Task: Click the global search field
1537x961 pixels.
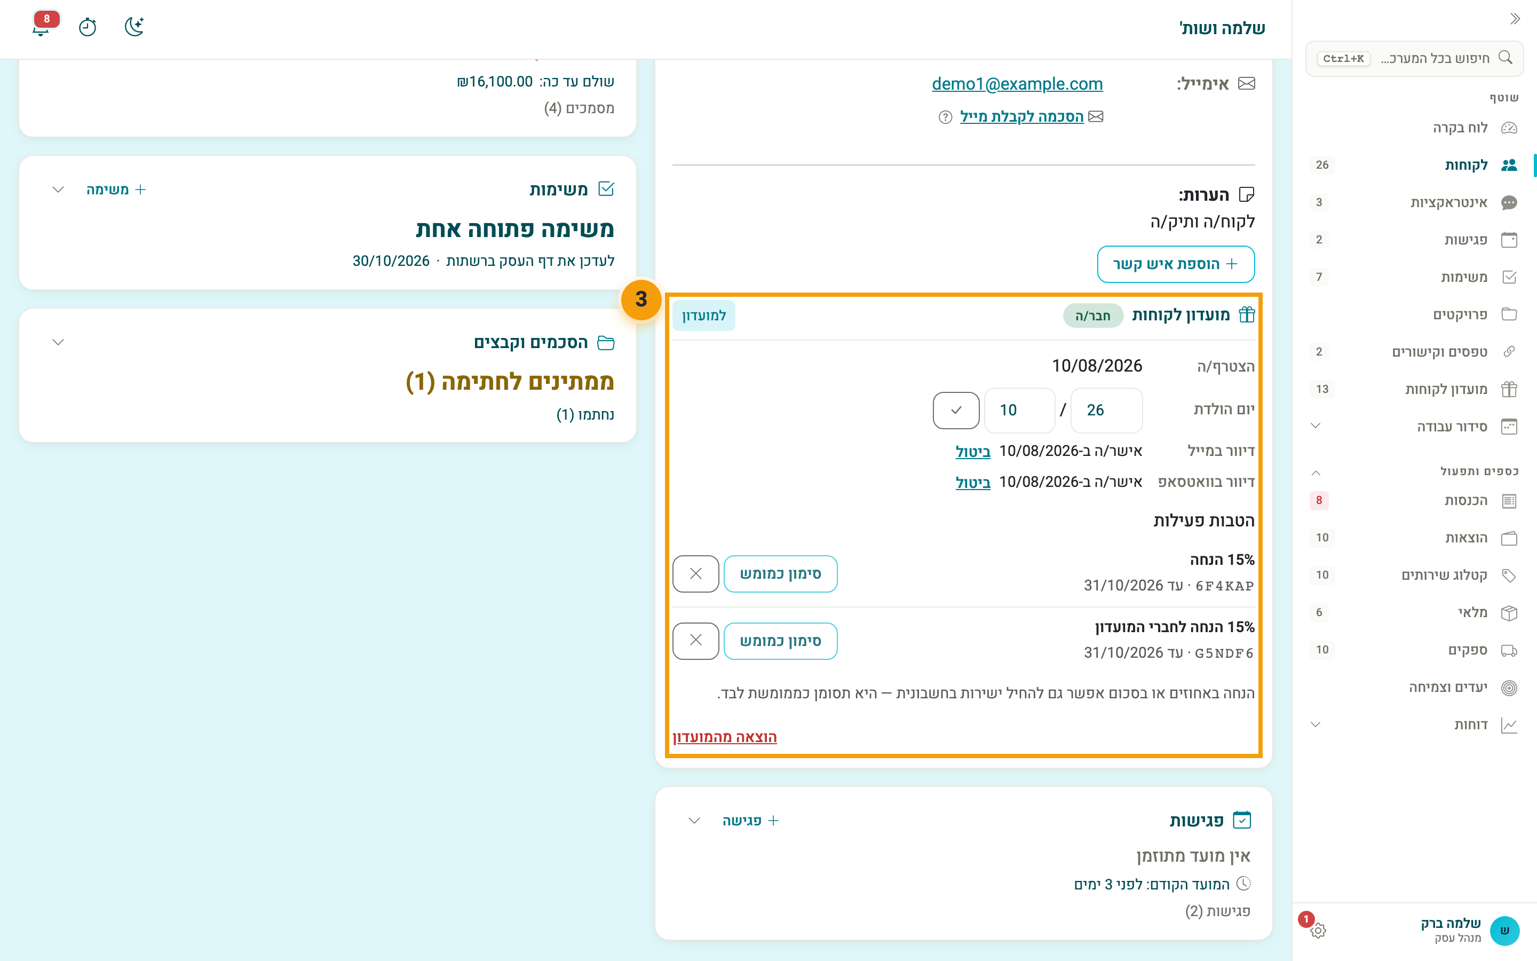Action: tap(1414, 59)
